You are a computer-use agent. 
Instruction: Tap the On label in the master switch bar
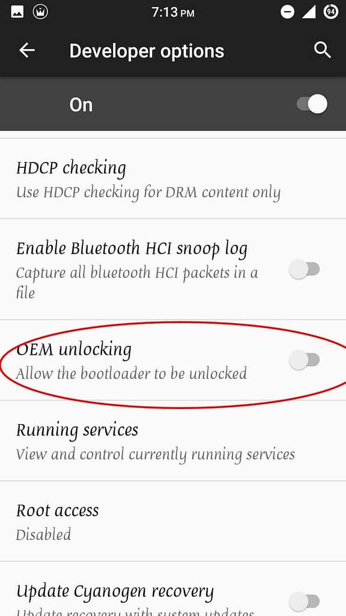click(81, 105)
